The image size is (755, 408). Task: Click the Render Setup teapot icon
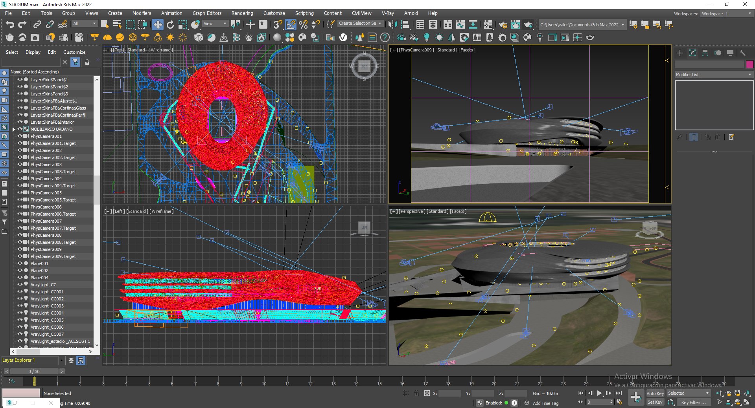point(503,25)
